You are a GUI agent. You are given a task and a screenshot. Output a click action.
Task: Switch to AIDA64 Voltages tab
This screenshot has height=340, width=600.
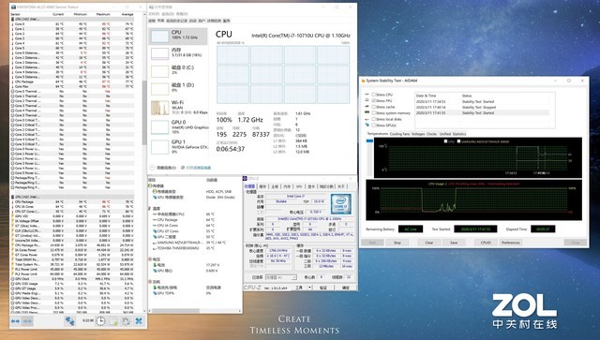[418, 134]
